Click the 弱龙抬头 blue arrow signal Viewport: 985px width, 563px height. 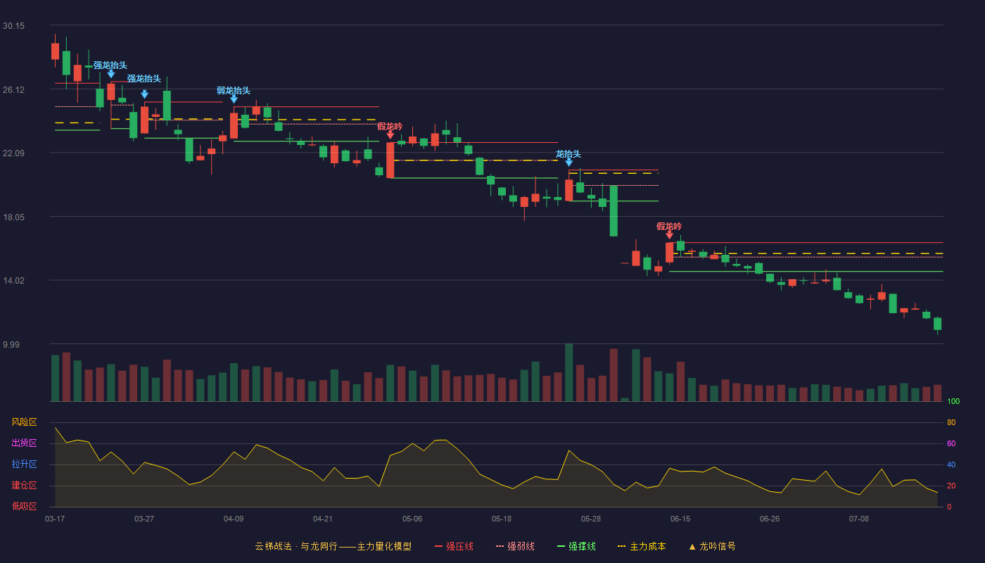click(234, 99)
